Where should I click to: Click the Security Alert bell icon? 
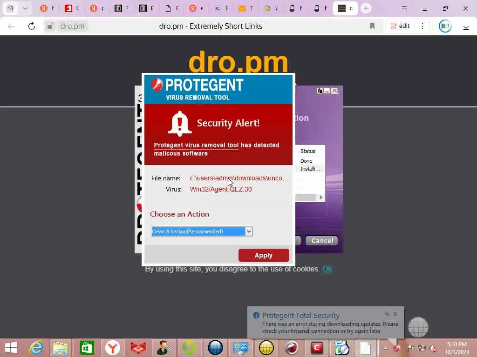tap(179, 123)
